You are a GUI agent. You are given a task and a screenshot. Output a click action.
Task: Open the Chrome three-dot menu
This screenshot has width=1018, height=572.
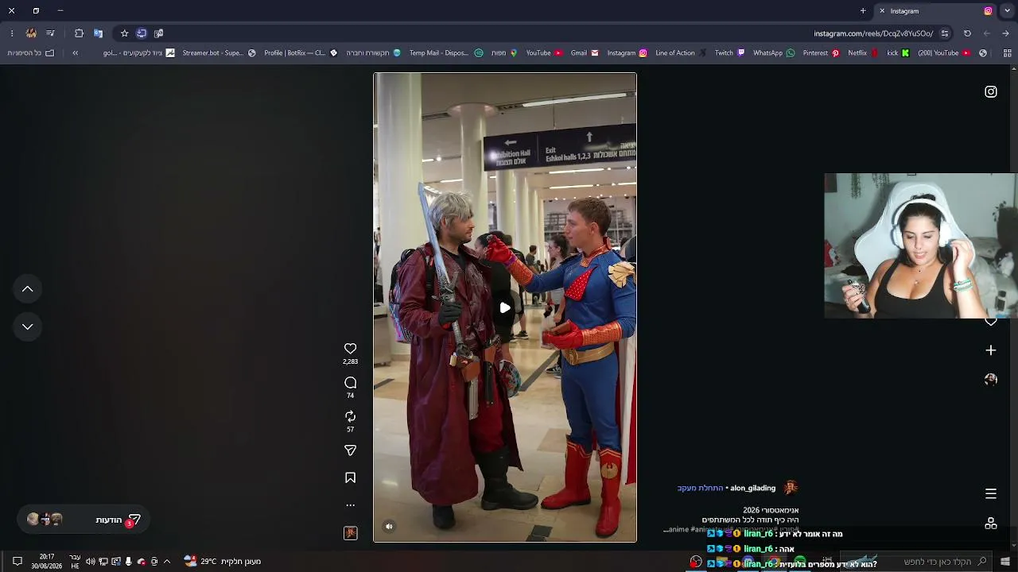[12, 33]
